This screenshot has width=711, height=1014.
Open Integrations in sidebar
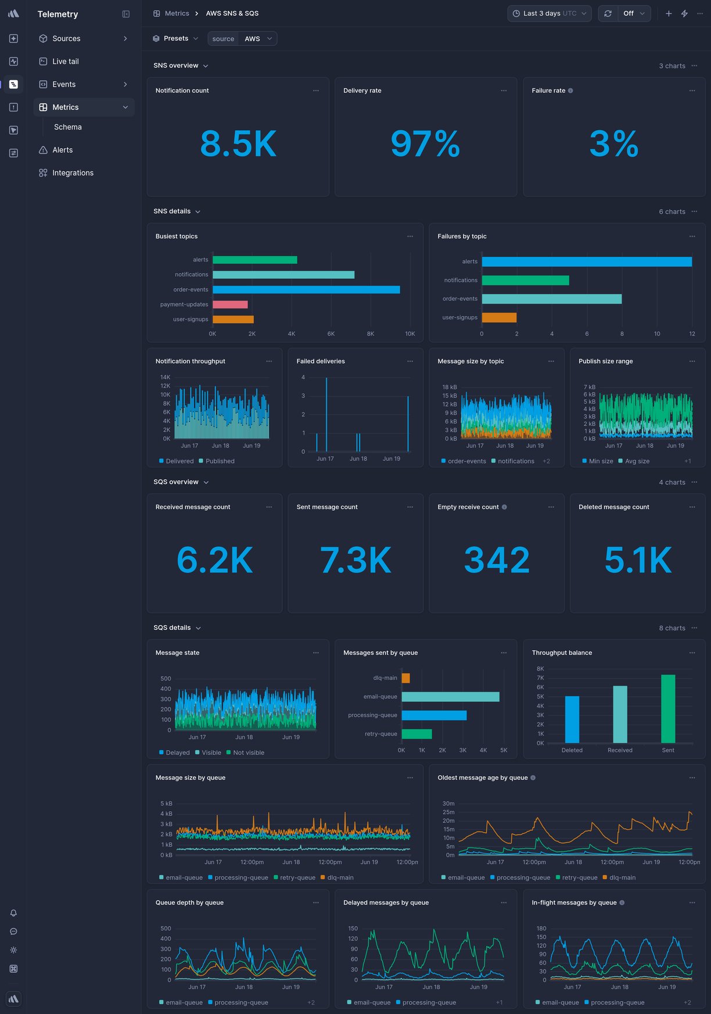point(84,173)
